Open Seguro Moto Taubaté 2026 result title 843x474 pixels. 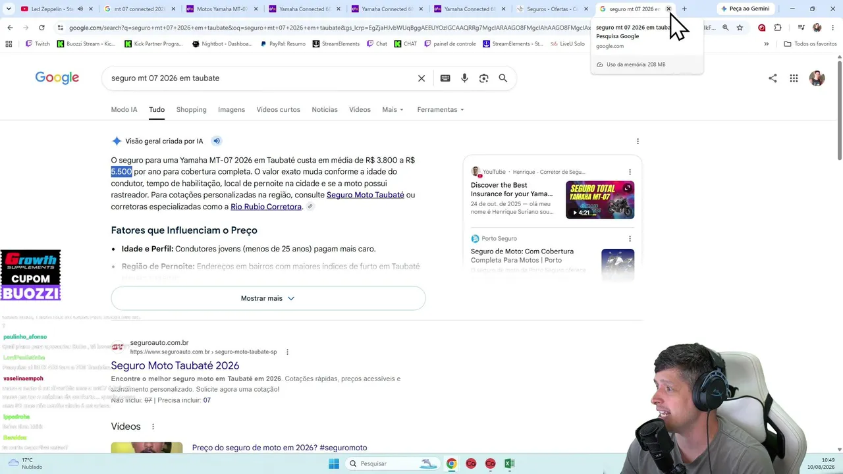(x=175, y=365)
